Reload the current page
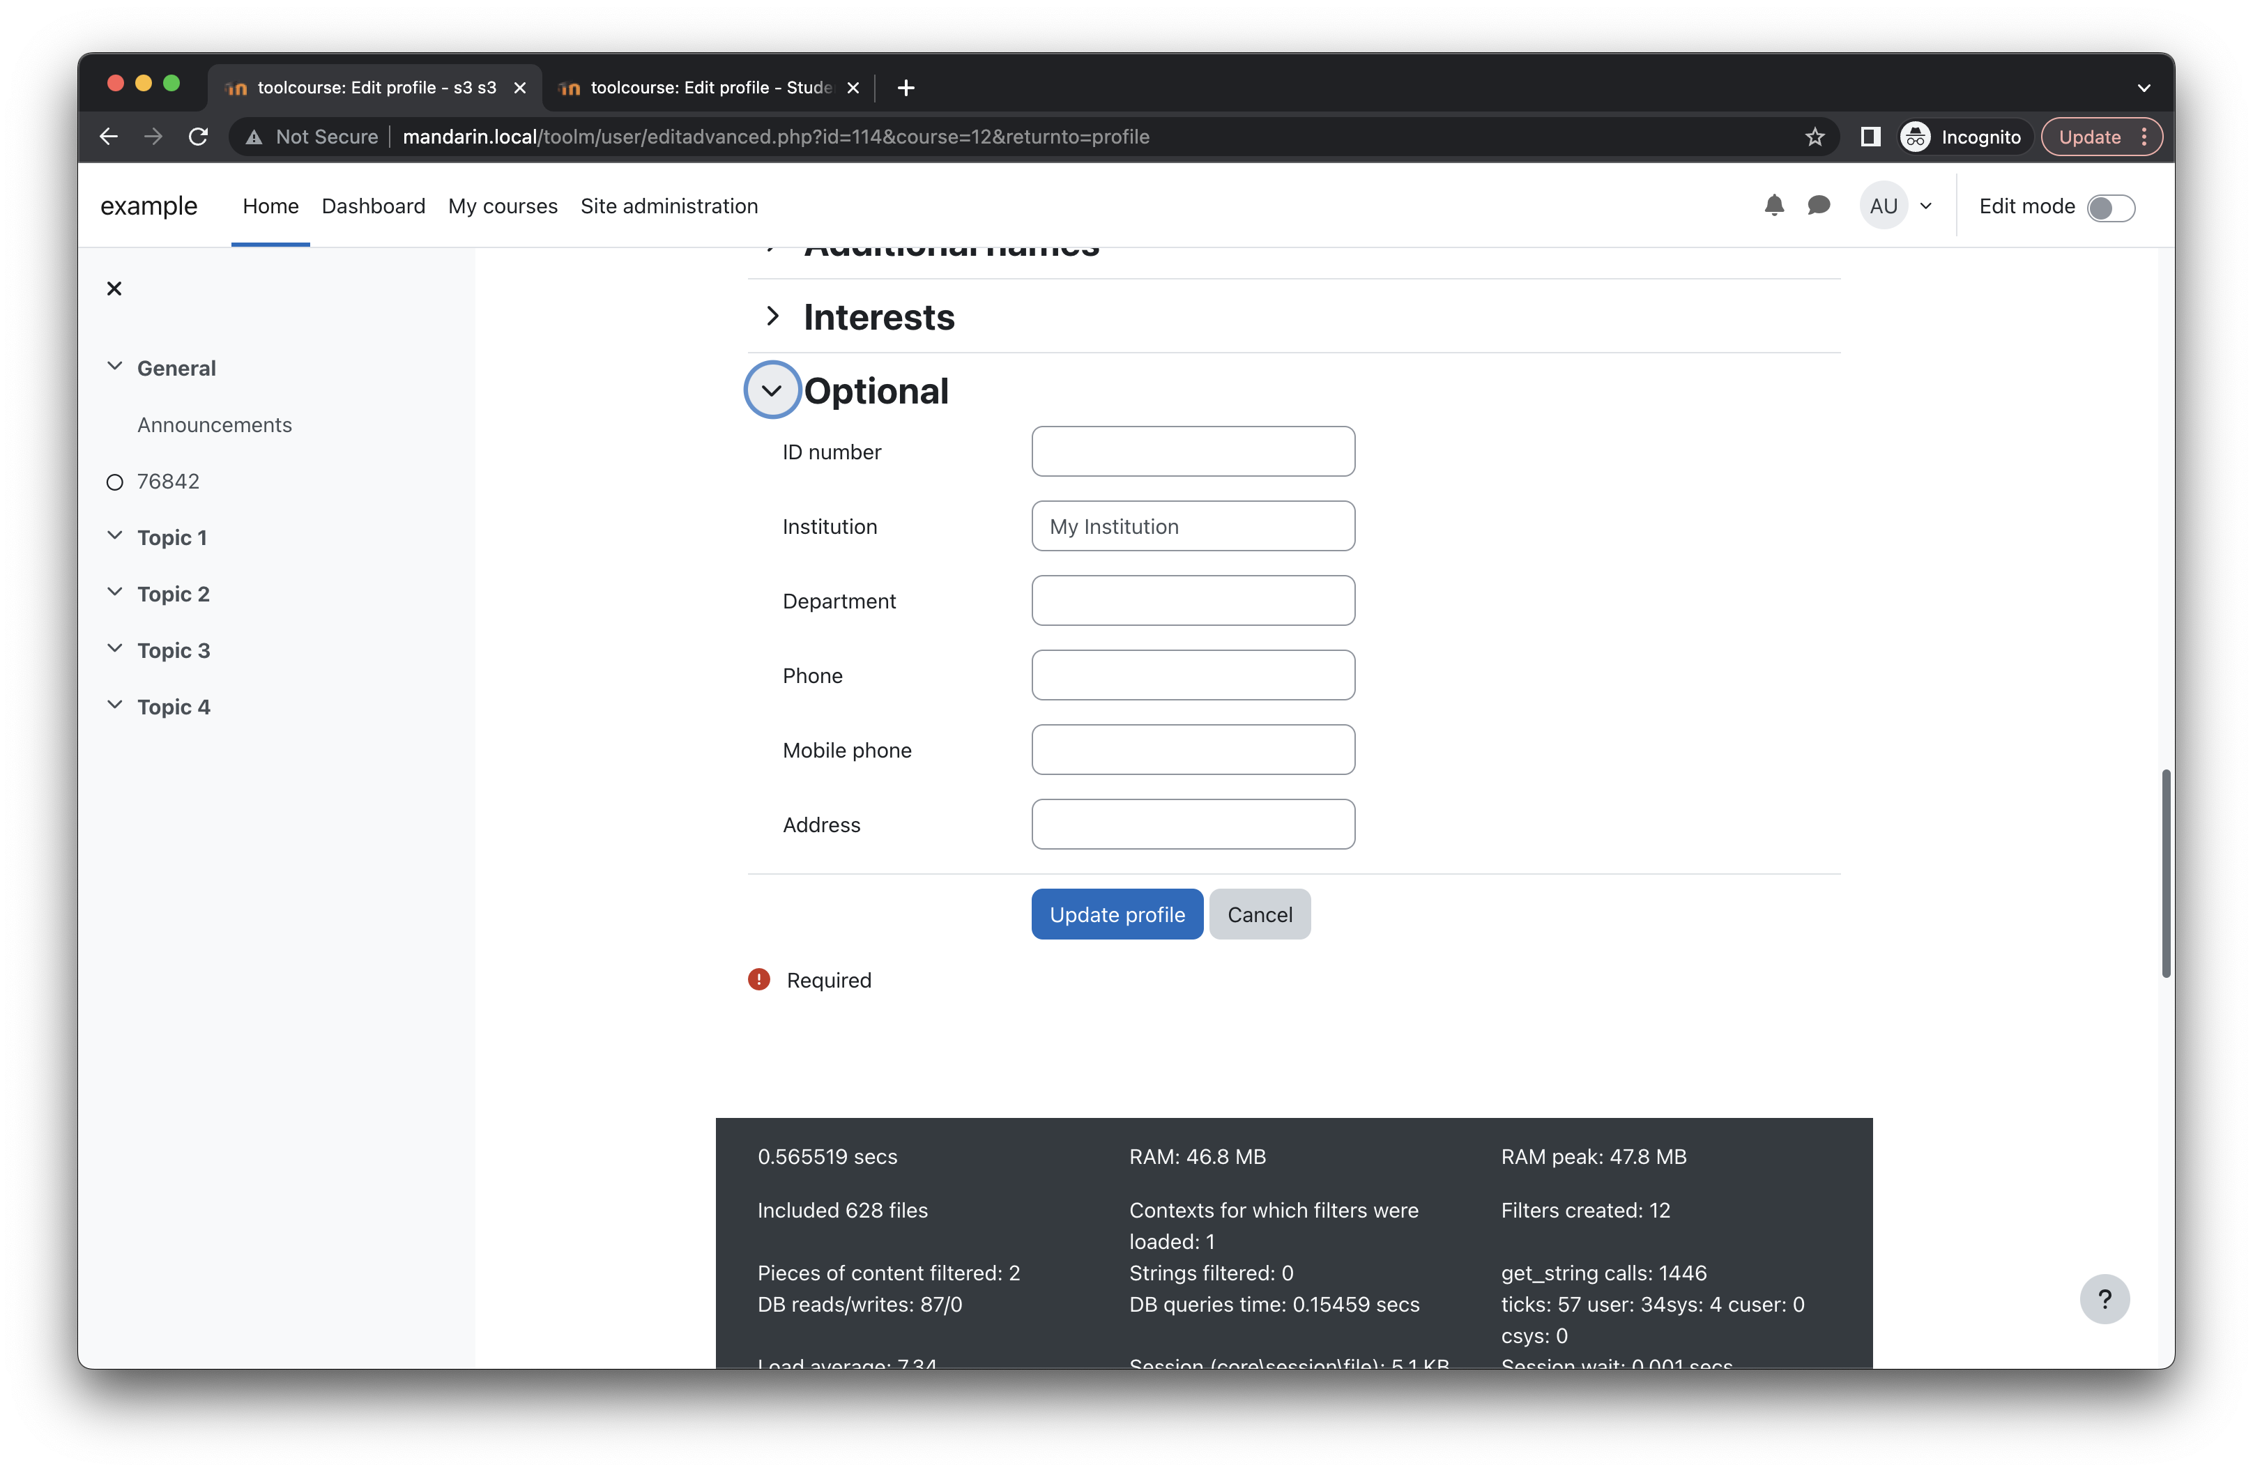 [x=198, y=137]
